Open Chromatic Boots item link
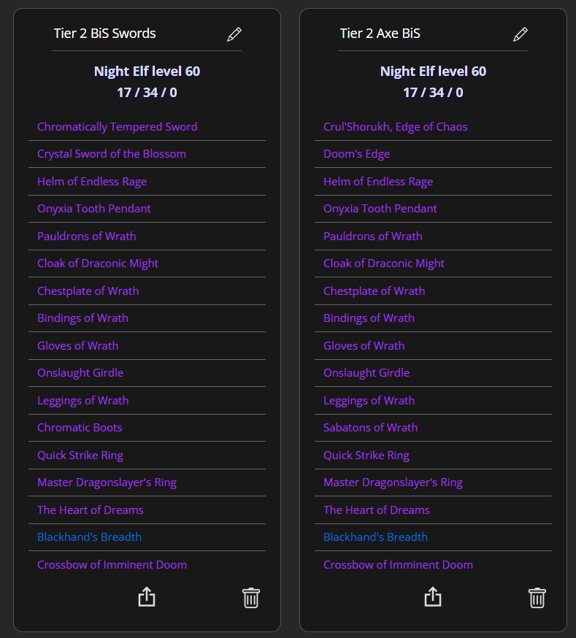The width and height of the screenshot is (576, 638). click(80, 428)
